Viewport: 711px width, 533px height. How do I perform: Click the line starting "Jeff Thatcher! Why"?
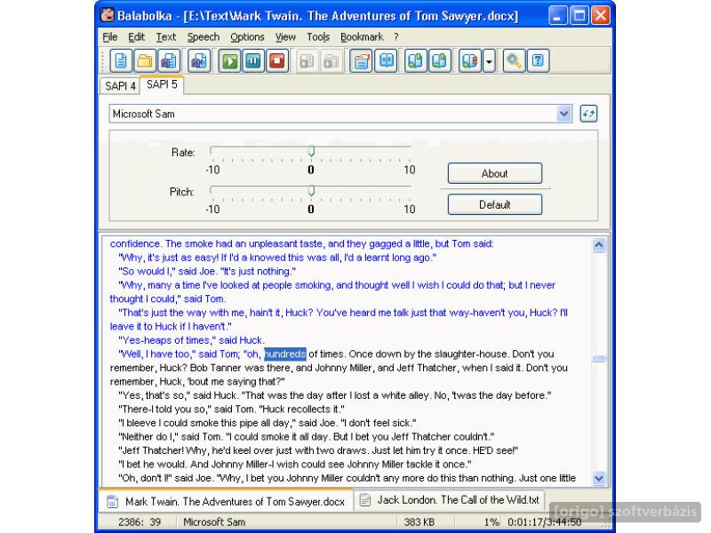pos(318,450)
